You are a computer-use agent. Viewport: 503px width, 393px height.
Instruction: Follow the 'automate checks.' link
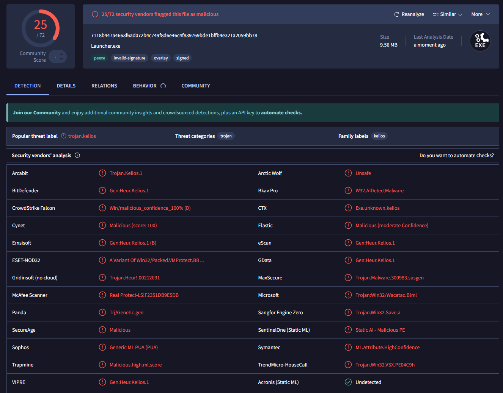[281, 112]
